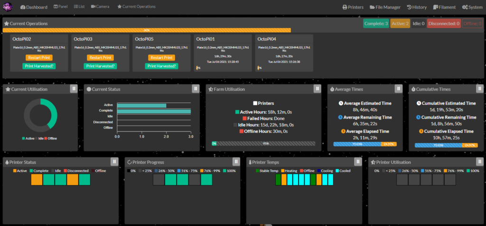Image resolution: width=486 pixels, height=226 pixels.
Task: Click the Farm Utilisation 95% idle bar
Action: pyautogui.click(x=266, y=143)
